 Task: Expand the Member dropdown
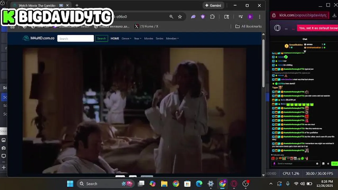[x=172, y=39]
